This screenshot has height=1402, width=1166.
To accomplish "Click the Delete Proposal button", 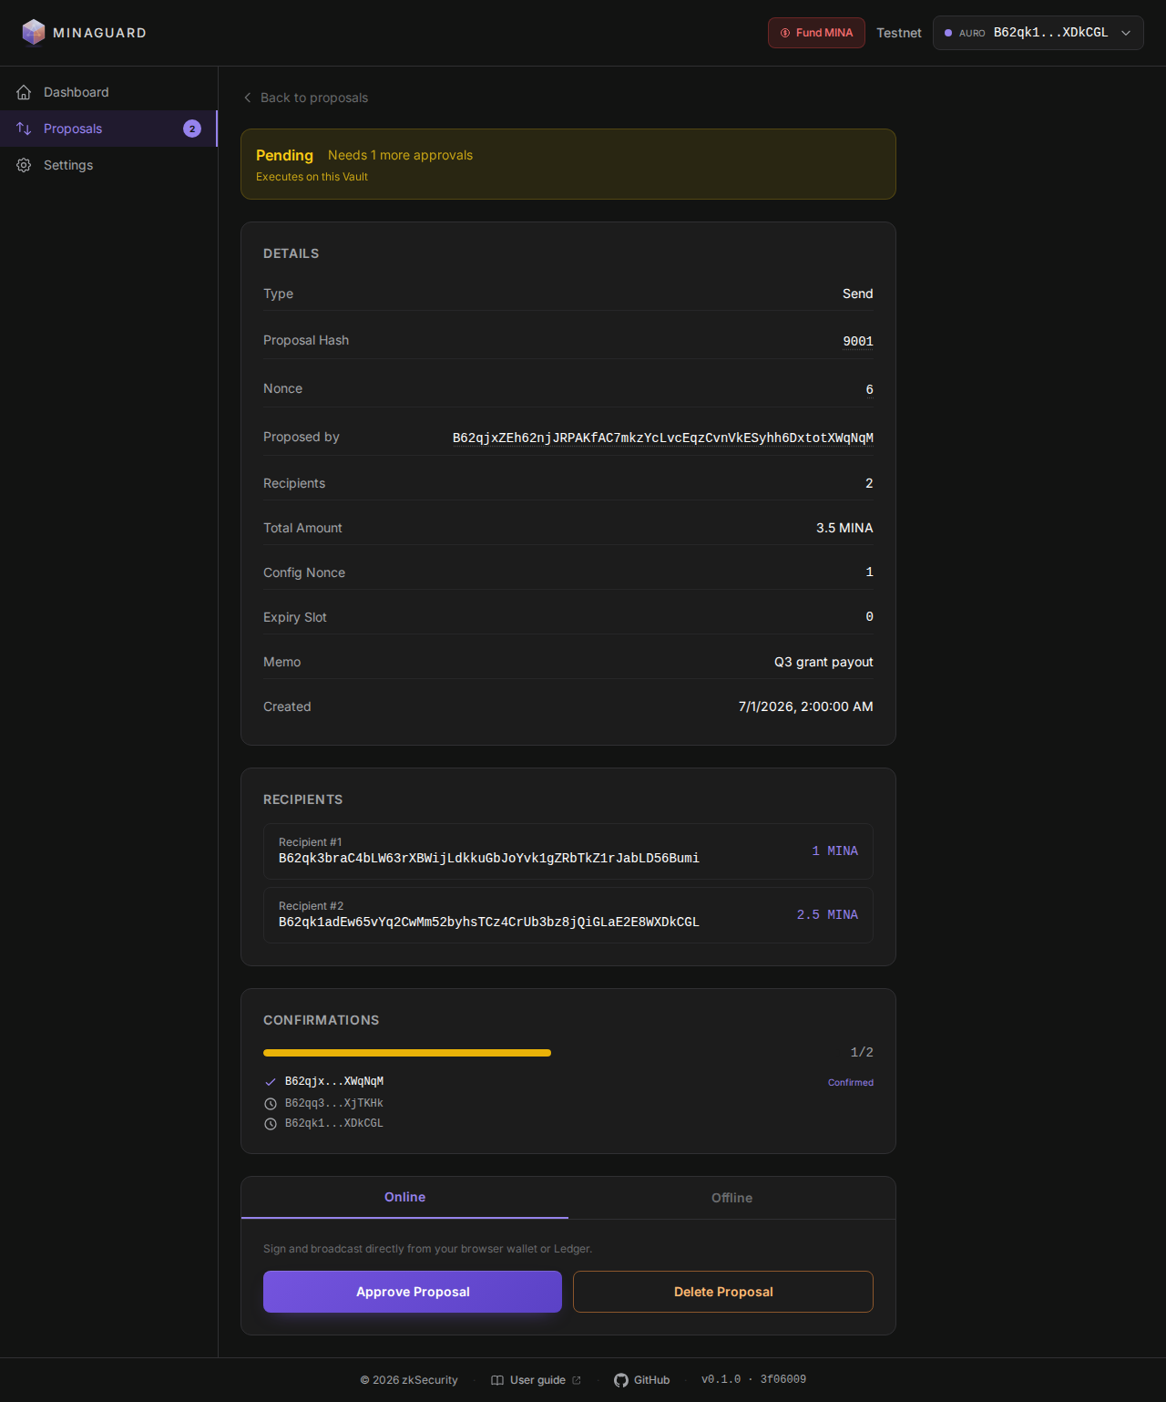I will pos(723,1292).
